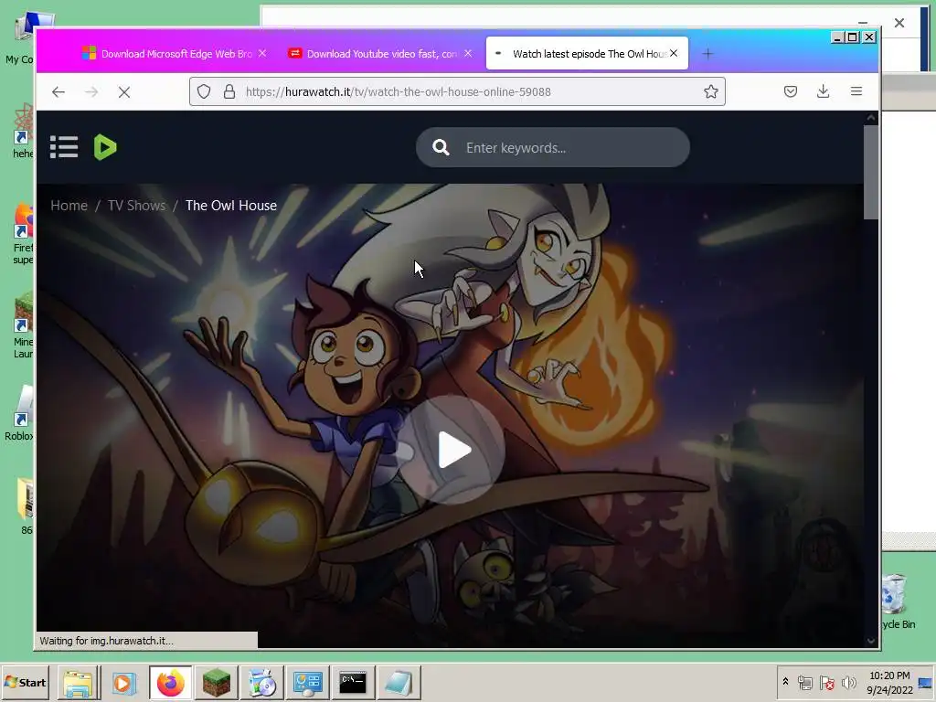Image resolution: width=936 pixels, height=702 pixels.
Task: Open the disc installer taskbar icon
Action: point(261,683)
